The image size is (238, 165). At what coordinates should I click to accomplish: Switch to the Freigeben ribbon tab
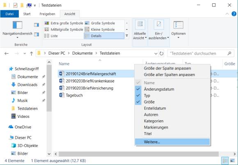pyautogui.click(x=47, y=14)
